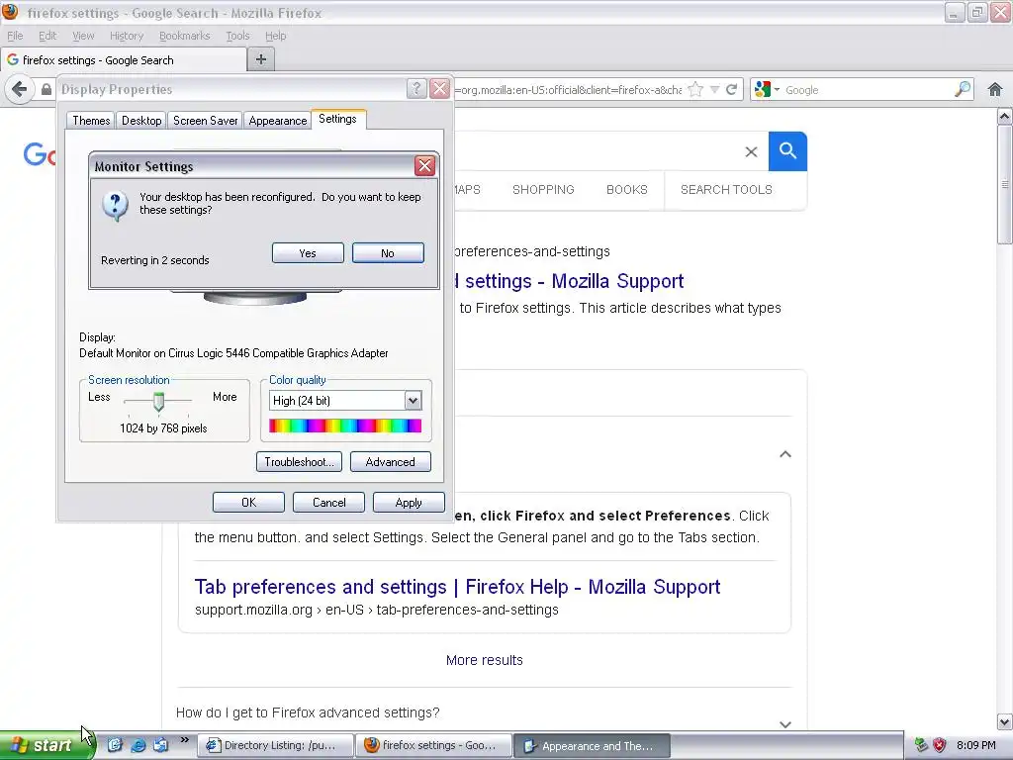The height and width of the screenshot is (760, 1013).
Task: Click the screen resolution slider handle
Action: point(158,402)
